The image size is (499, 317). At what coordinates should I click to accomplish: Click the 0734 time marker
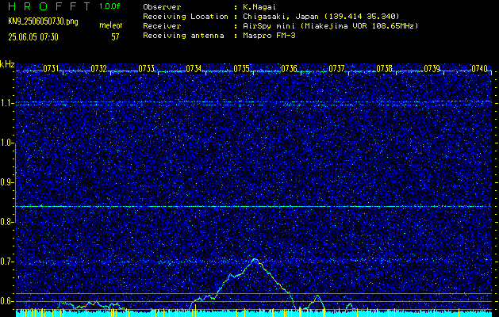point(194,68)
